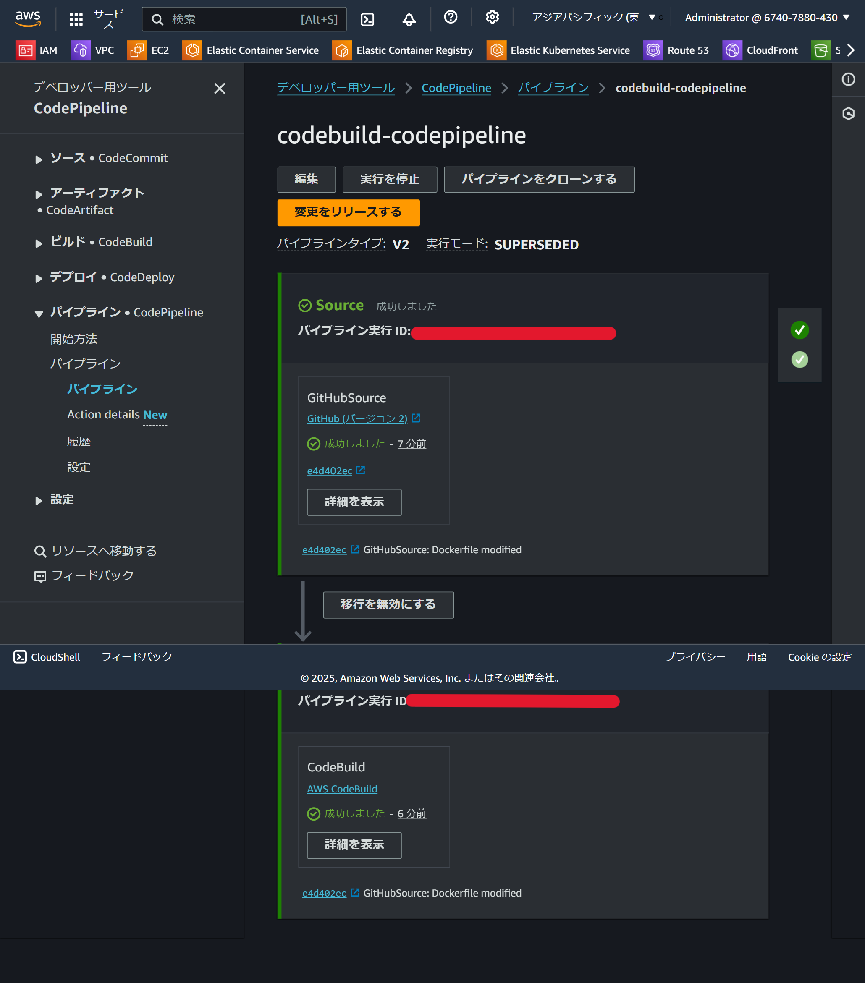Open the AWS settings gear
The height and width of the screenshot is (983, 865).
click(492, 18)
